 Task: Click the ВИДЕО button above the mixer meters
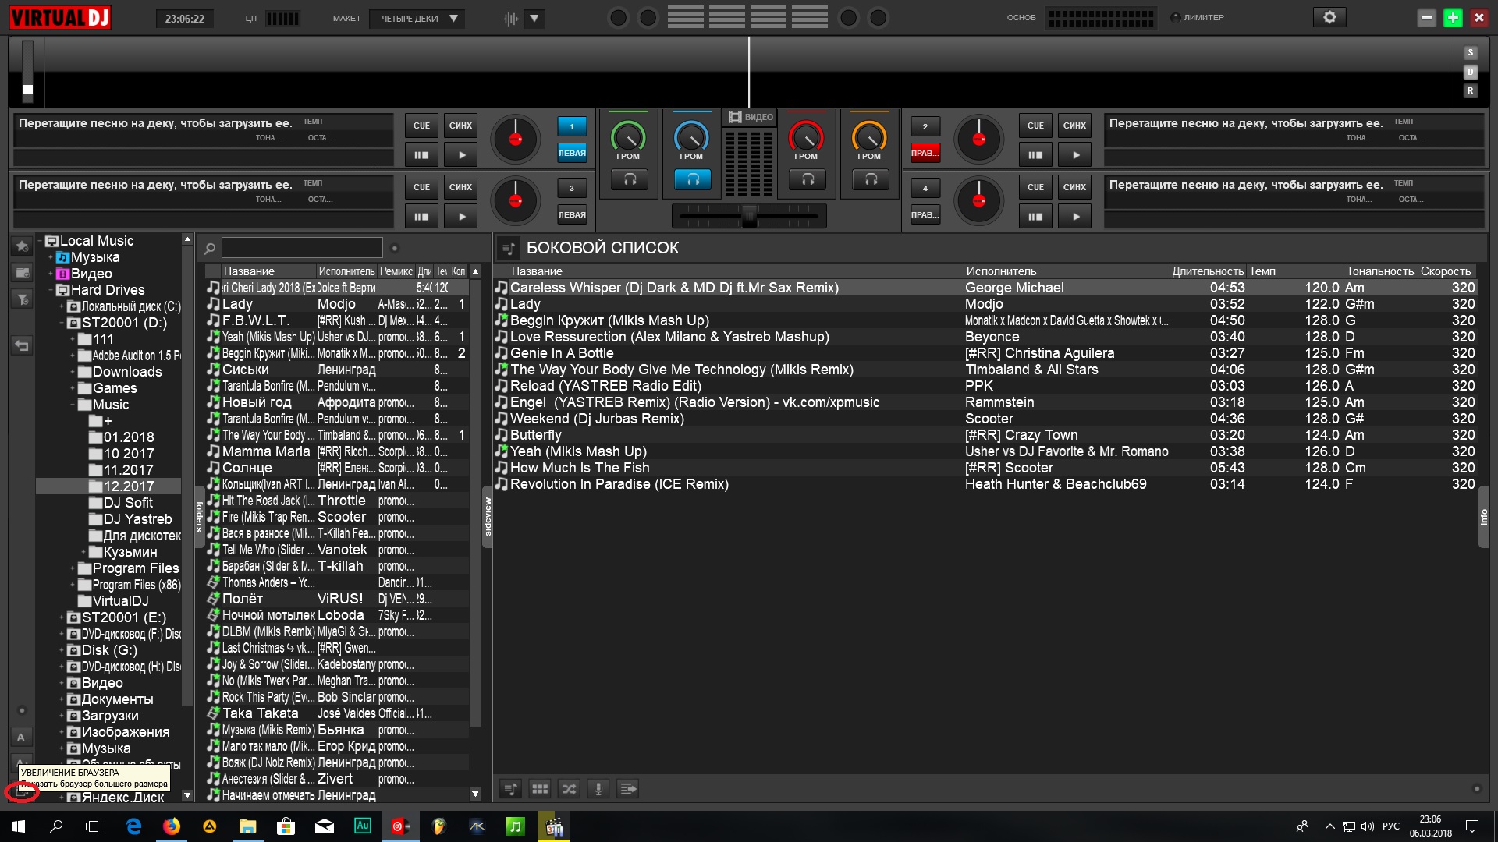[x=751, y=117]
